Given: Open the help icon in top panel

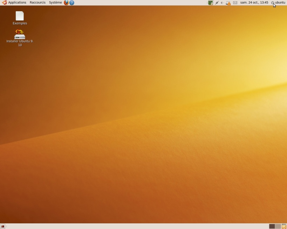Looking at the screenshot, I should click(x=72, y=2).
